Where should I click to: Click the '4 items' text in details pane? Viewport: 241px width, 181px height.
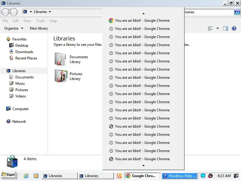(30, 159)
